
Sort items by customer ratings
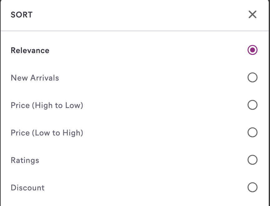click(x=252, y=160)
